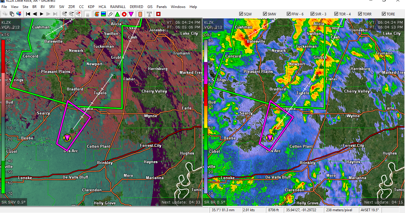Jump to the first animation frame
This screenshot has width=405, height=213.
(28, 14)
